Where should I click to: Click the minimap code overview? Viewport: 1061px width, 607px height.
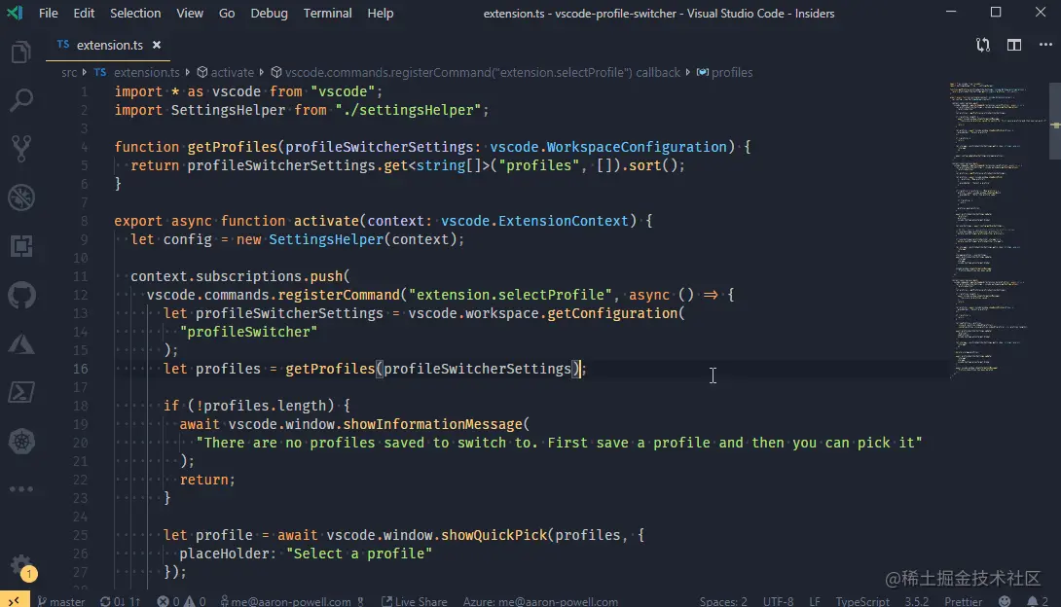pos(998,230)
